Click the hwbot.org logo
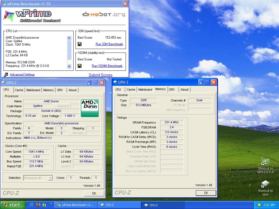Viewport: 279px width, 209px height. [x=104, y=14]
